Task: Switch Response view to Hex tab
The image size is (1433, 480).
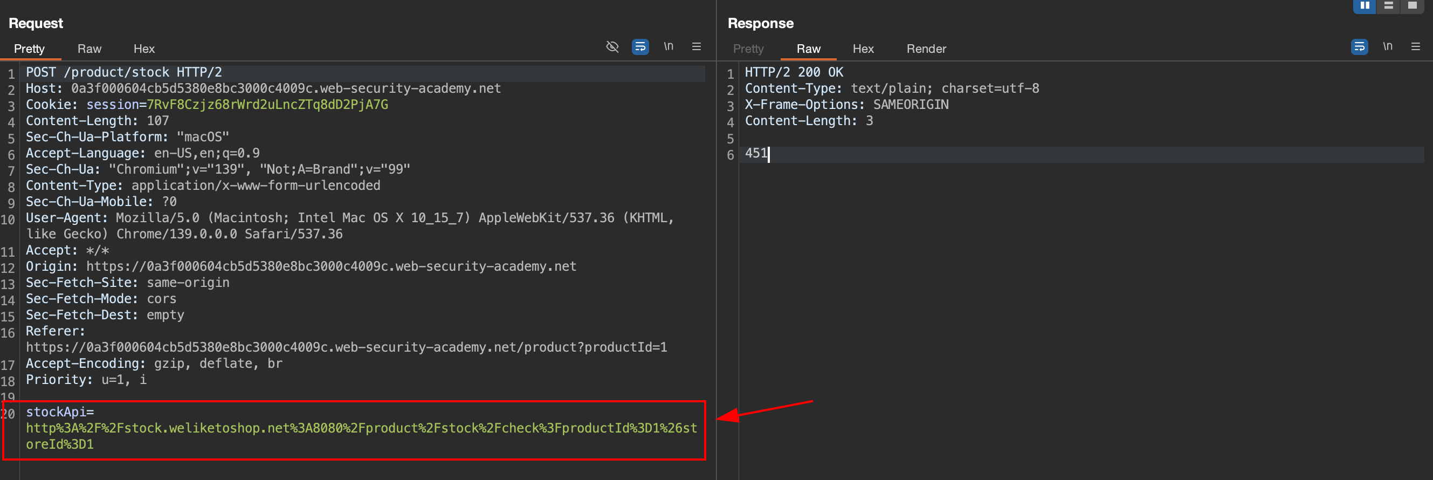Action: point(863,49)
